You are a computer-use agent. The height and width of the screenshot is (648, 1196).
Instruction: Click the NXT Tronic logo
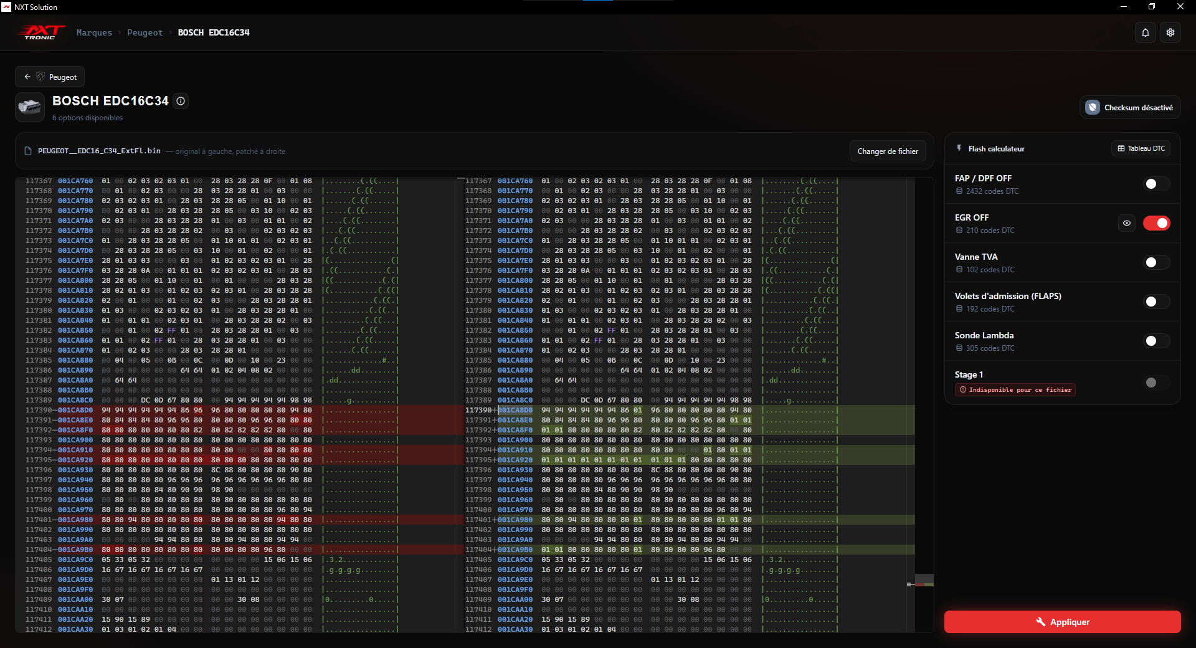point(41,32)
